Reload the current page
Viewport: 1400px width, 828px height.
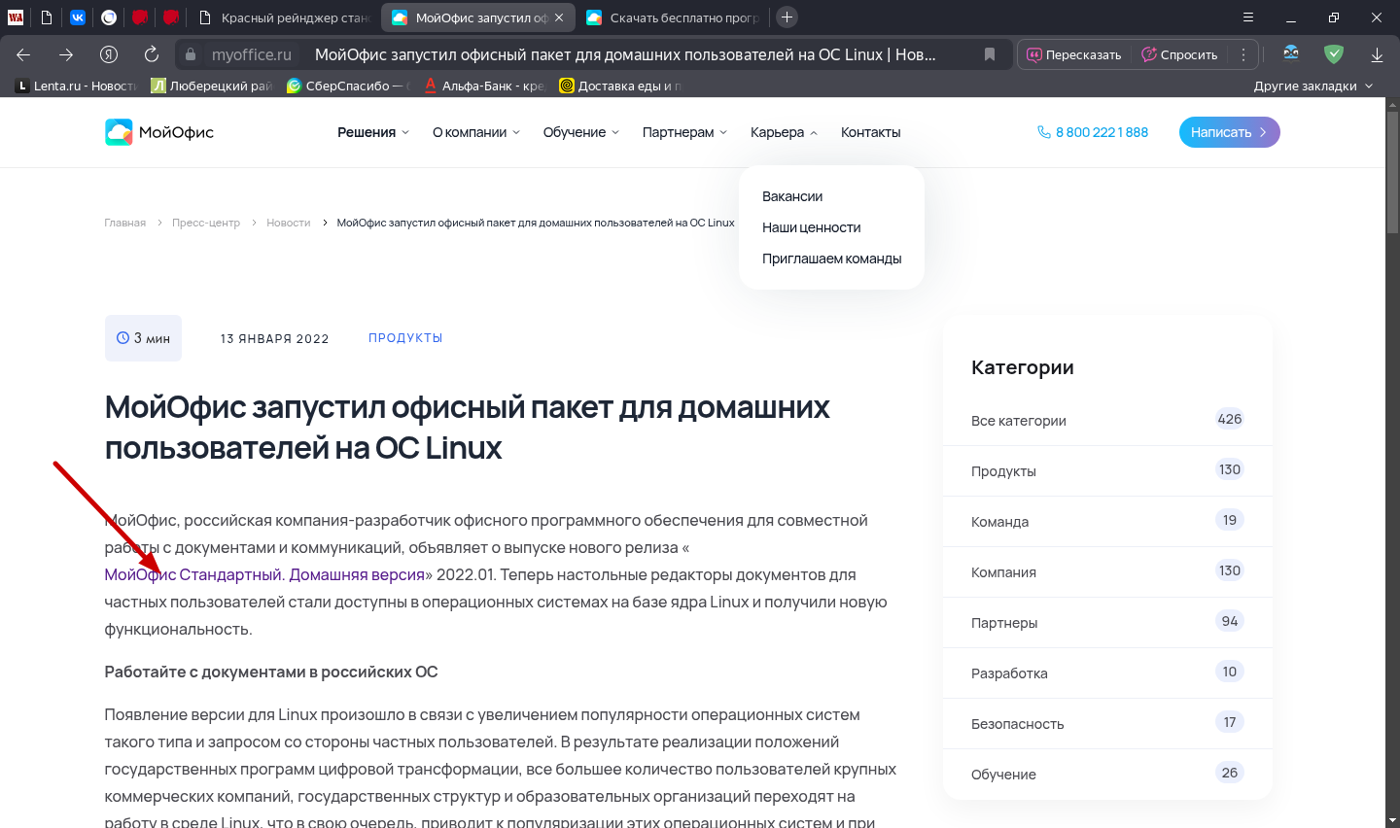(x=152, y=54)
